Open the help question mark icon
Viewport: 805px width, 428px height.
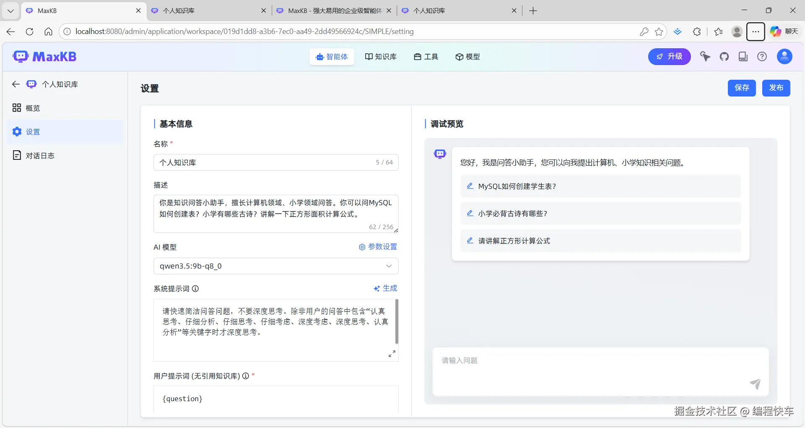click(x=762, y=57)
